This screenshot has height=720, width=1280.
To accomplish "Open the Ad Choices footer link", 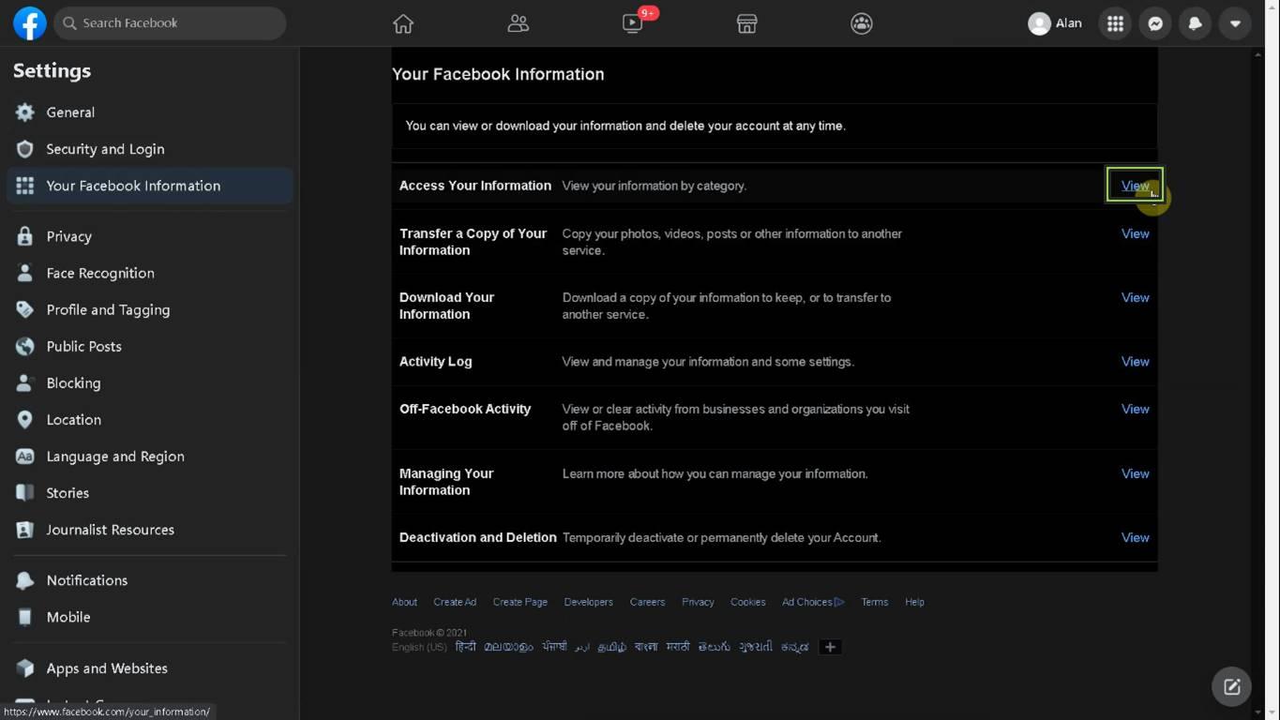I will coord(813,602).
